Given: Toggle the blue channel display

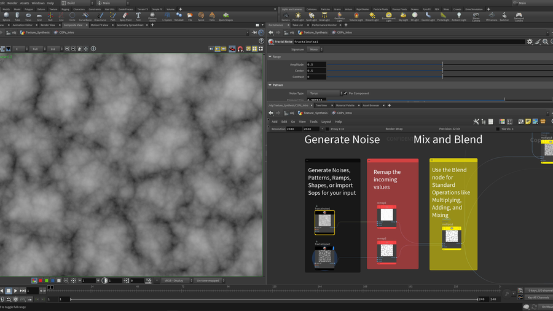Looking at the screenshot, I should point(53,281).
